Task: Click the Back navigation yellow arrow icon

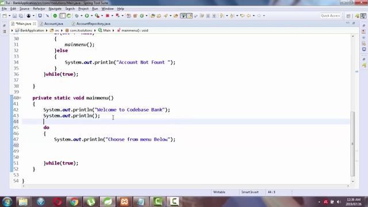Action: coord(248,16)
